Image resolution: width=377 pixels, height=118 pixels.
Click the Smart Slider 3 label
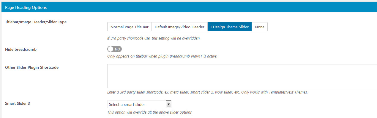(18, 104)
